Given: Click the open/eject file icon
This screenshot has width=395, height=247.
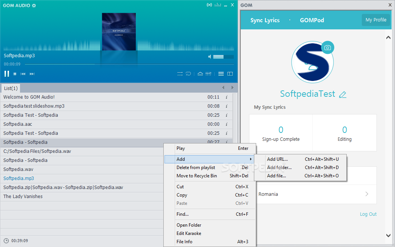Looking at the screenshot, I should (x=200, y=74).
